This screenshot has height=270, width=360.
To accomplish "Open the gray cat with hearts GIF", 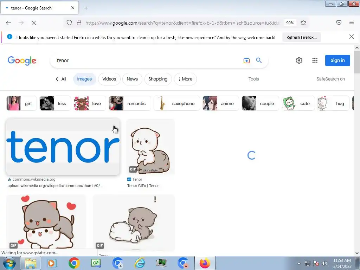I will click(x=46, y=221).
